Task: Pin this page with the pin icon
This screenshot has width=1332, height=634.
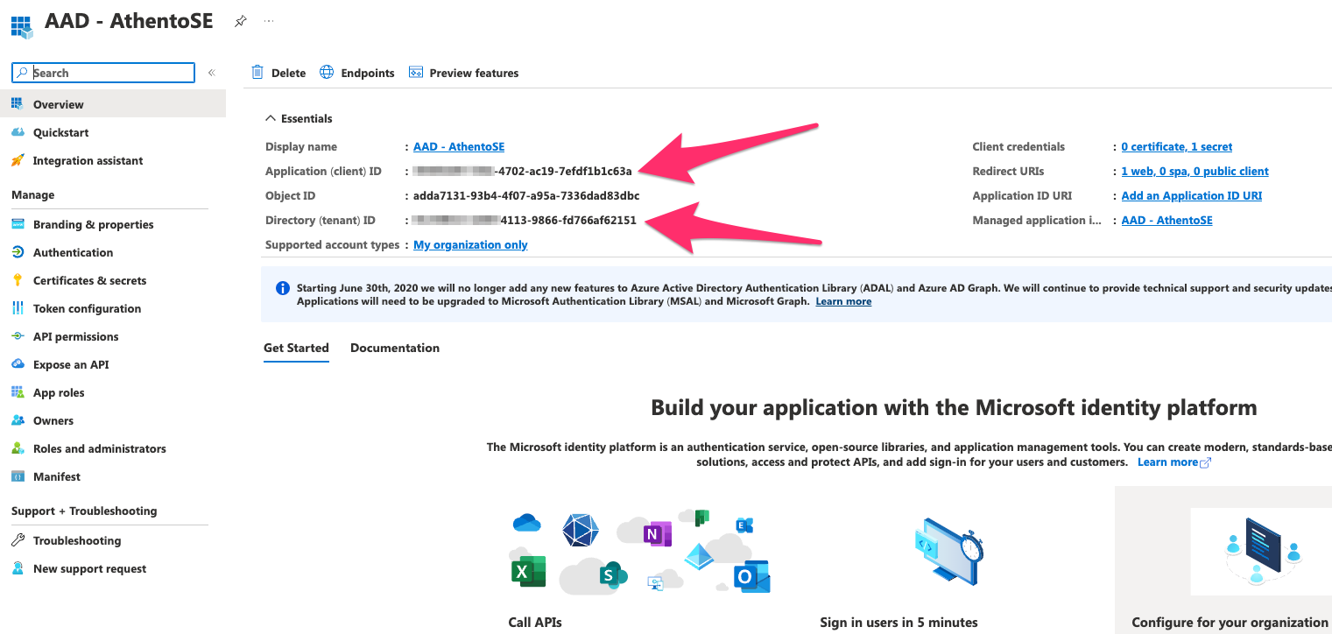Action: click(241, 21)
